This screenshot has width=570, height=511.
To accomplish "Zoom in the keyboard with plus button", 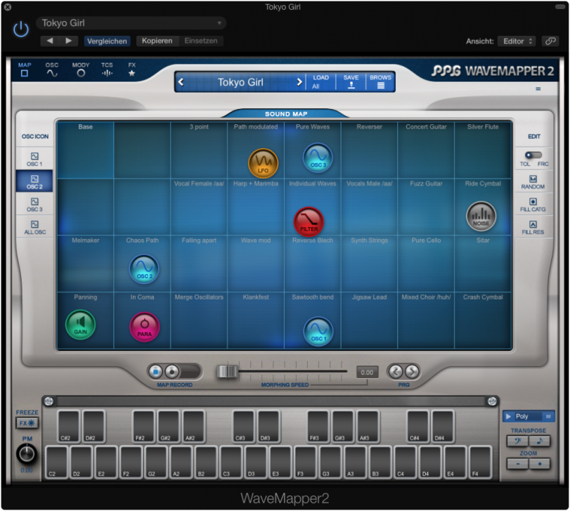I will click(x=540, y=464).
